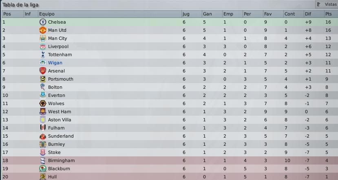
Task: Click the Arsenal cannon badge icon
Action: pos(43,71)
